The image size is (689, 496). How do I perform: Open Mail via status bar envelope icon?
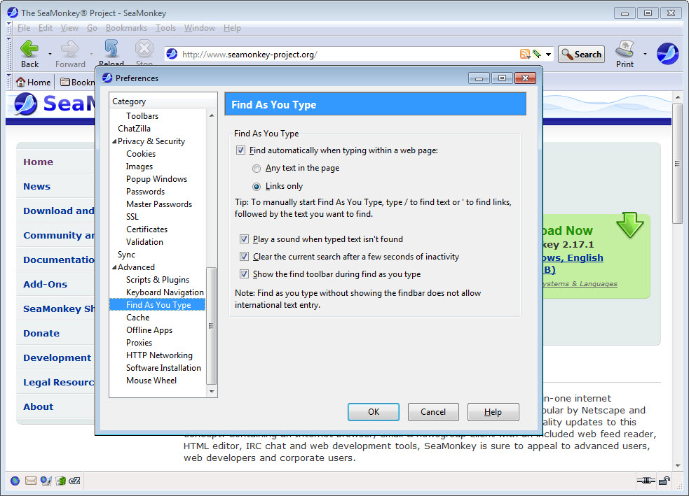click(31, 481)
